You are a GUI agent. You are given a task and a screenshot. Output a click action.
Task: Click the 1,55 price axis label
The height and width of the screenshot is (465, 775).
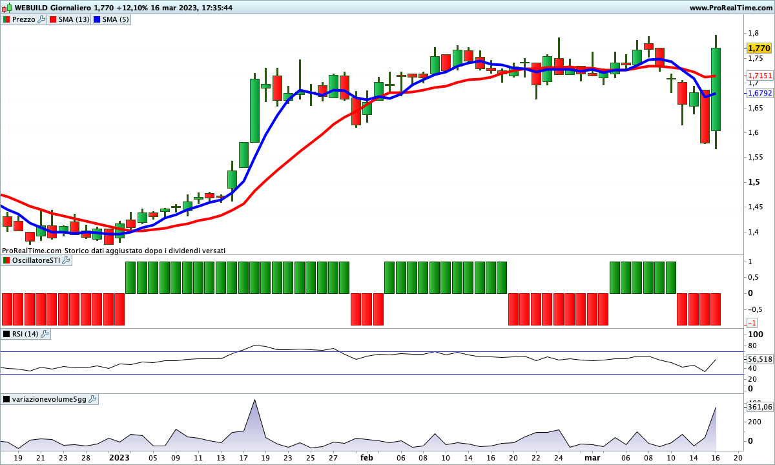click(x=755, y=158)
